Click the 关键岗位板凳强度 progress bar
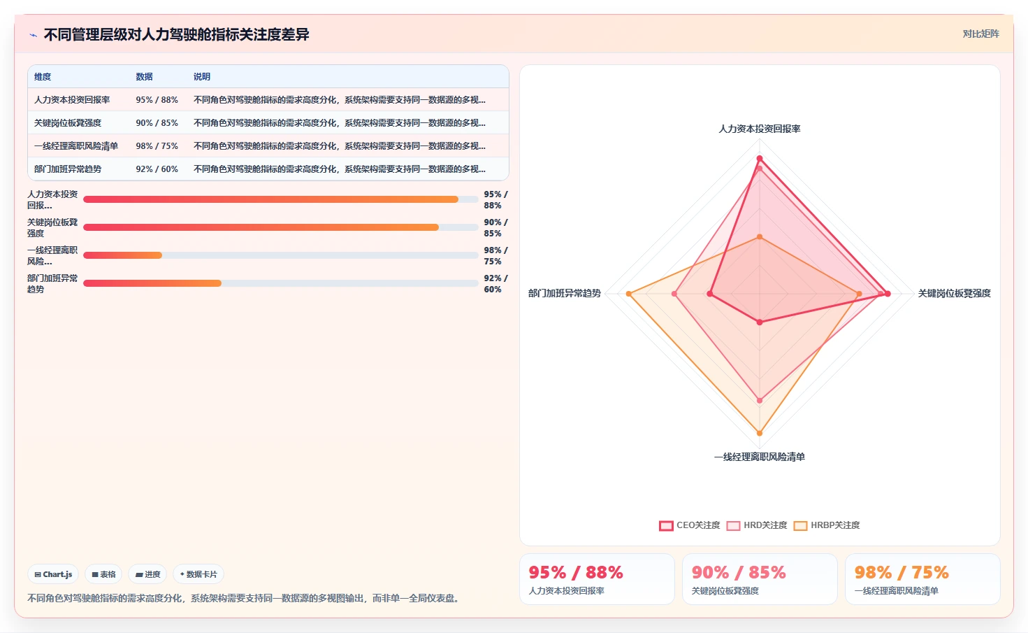 [280, 227]
